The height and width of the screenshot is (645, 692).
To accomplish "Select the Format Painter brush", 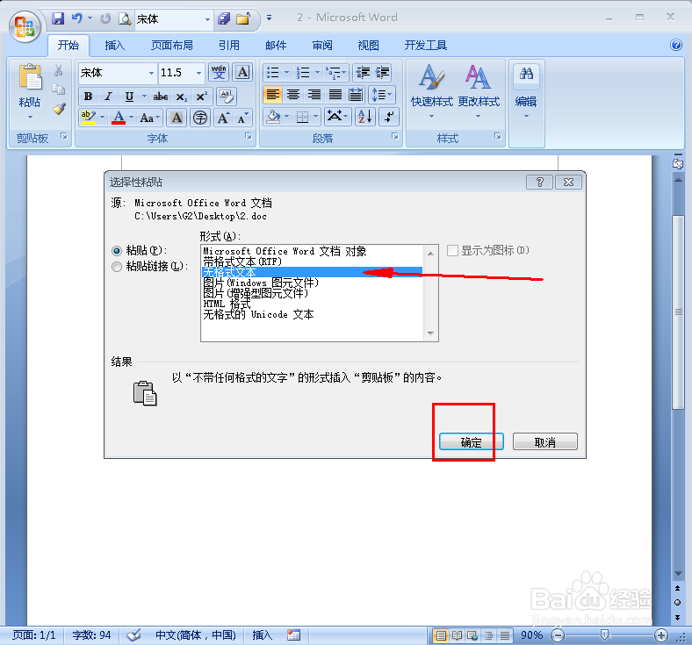I will click(x=59, y=109).
